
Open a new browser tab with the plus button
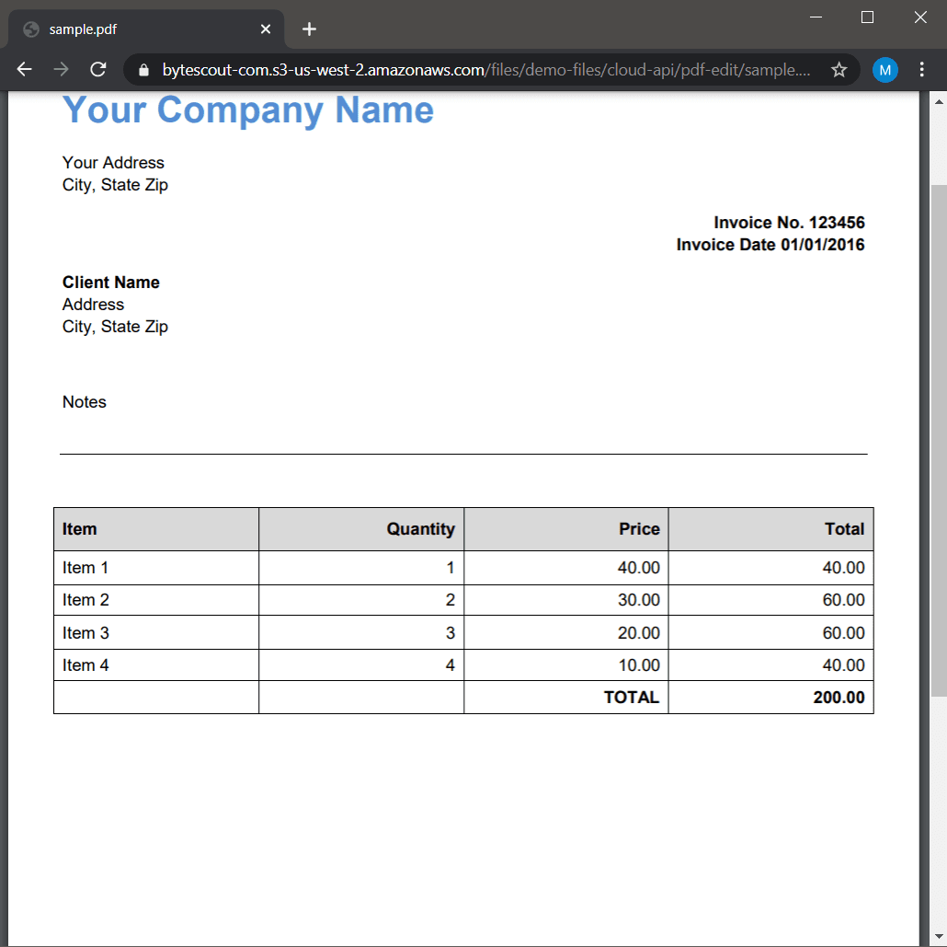coord(309,29)
